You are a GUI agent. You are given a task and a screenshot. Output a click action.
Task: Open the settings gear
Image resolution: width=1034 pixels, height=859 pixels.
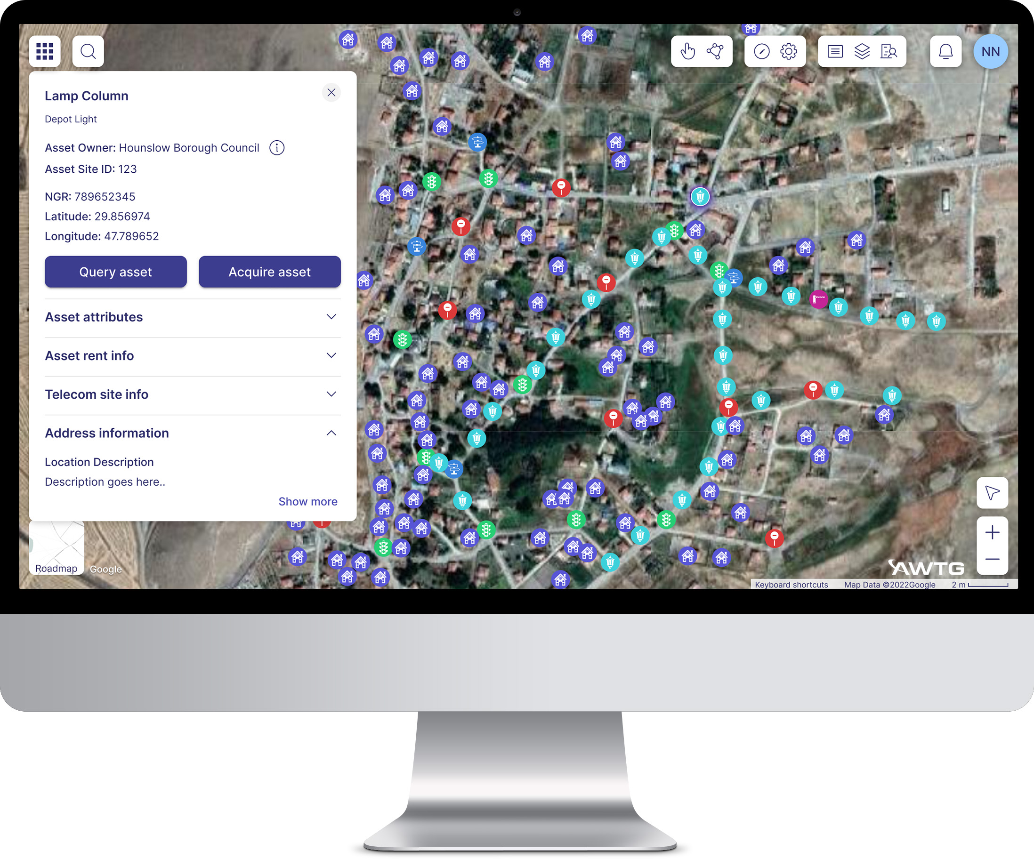(x=789, y=51)
